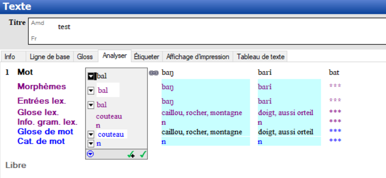
Task: Open the word gloss dropdown next to couteau
Action: coord(91,134)
